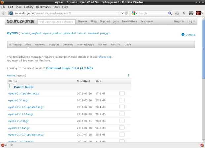The height and width of the screenshot is (148, 205).
Task: Click the box icon in eyeOS-2.3.tar.gz row
Action: 122,128
